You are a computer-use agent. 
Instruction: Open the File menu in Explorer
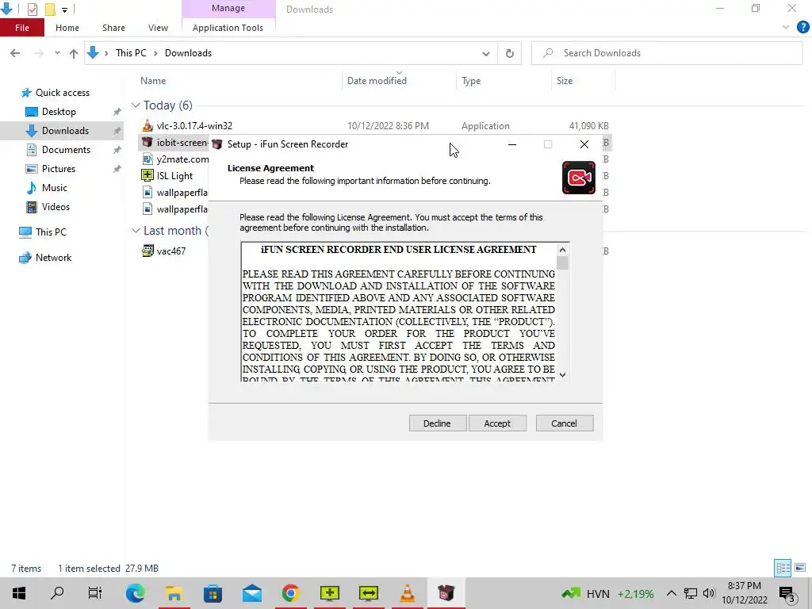[22, 28]
